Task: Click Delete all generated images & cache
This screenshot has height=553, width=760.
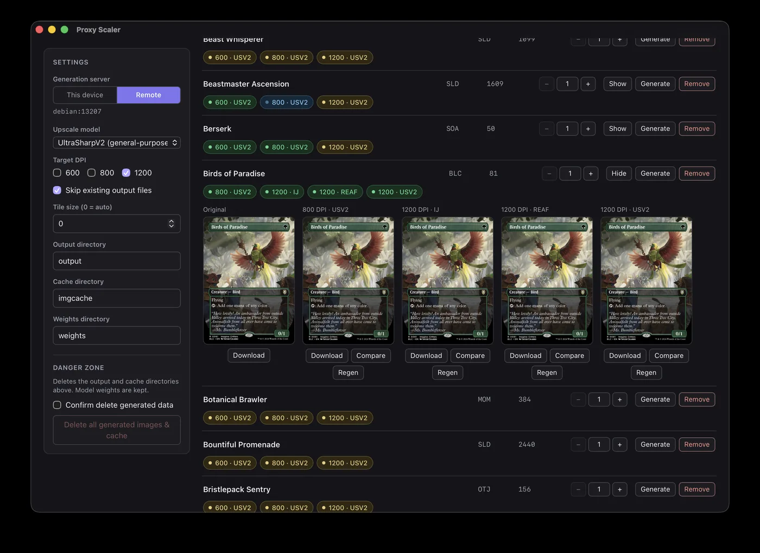Action: [x=117, y=430]
